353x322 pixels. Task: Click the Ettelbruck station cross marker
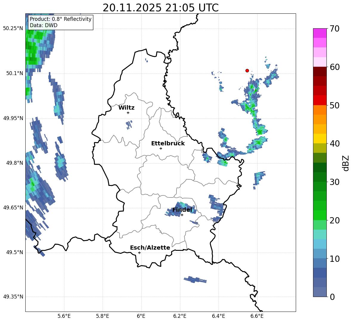(161, 148)
